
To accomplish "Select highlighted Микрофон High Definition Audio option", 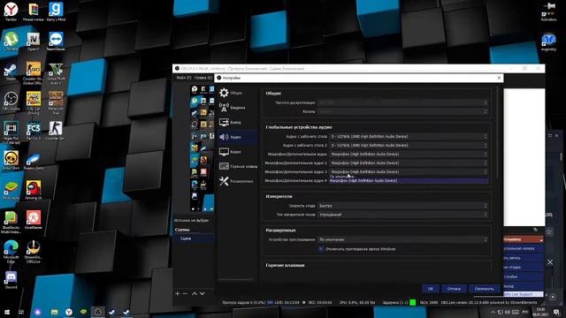I will (x=409, y=180).
